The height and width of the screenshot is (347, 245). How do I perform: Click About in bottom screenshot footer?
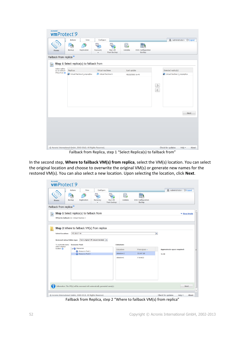pos(191,295)
